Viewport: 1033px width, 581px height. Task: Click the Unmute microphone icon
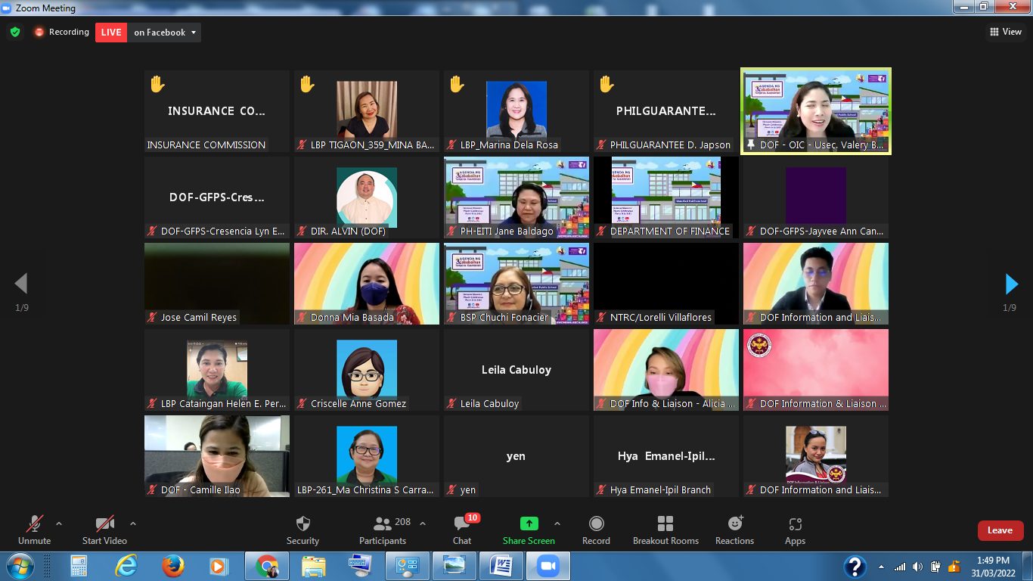[x=34, y=524]
